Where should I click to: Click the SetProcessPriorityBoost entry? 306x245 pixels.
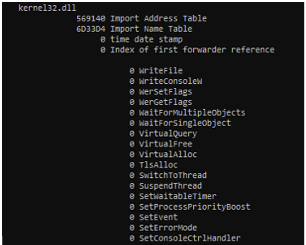pyautogui.click(x=194, y=207)
